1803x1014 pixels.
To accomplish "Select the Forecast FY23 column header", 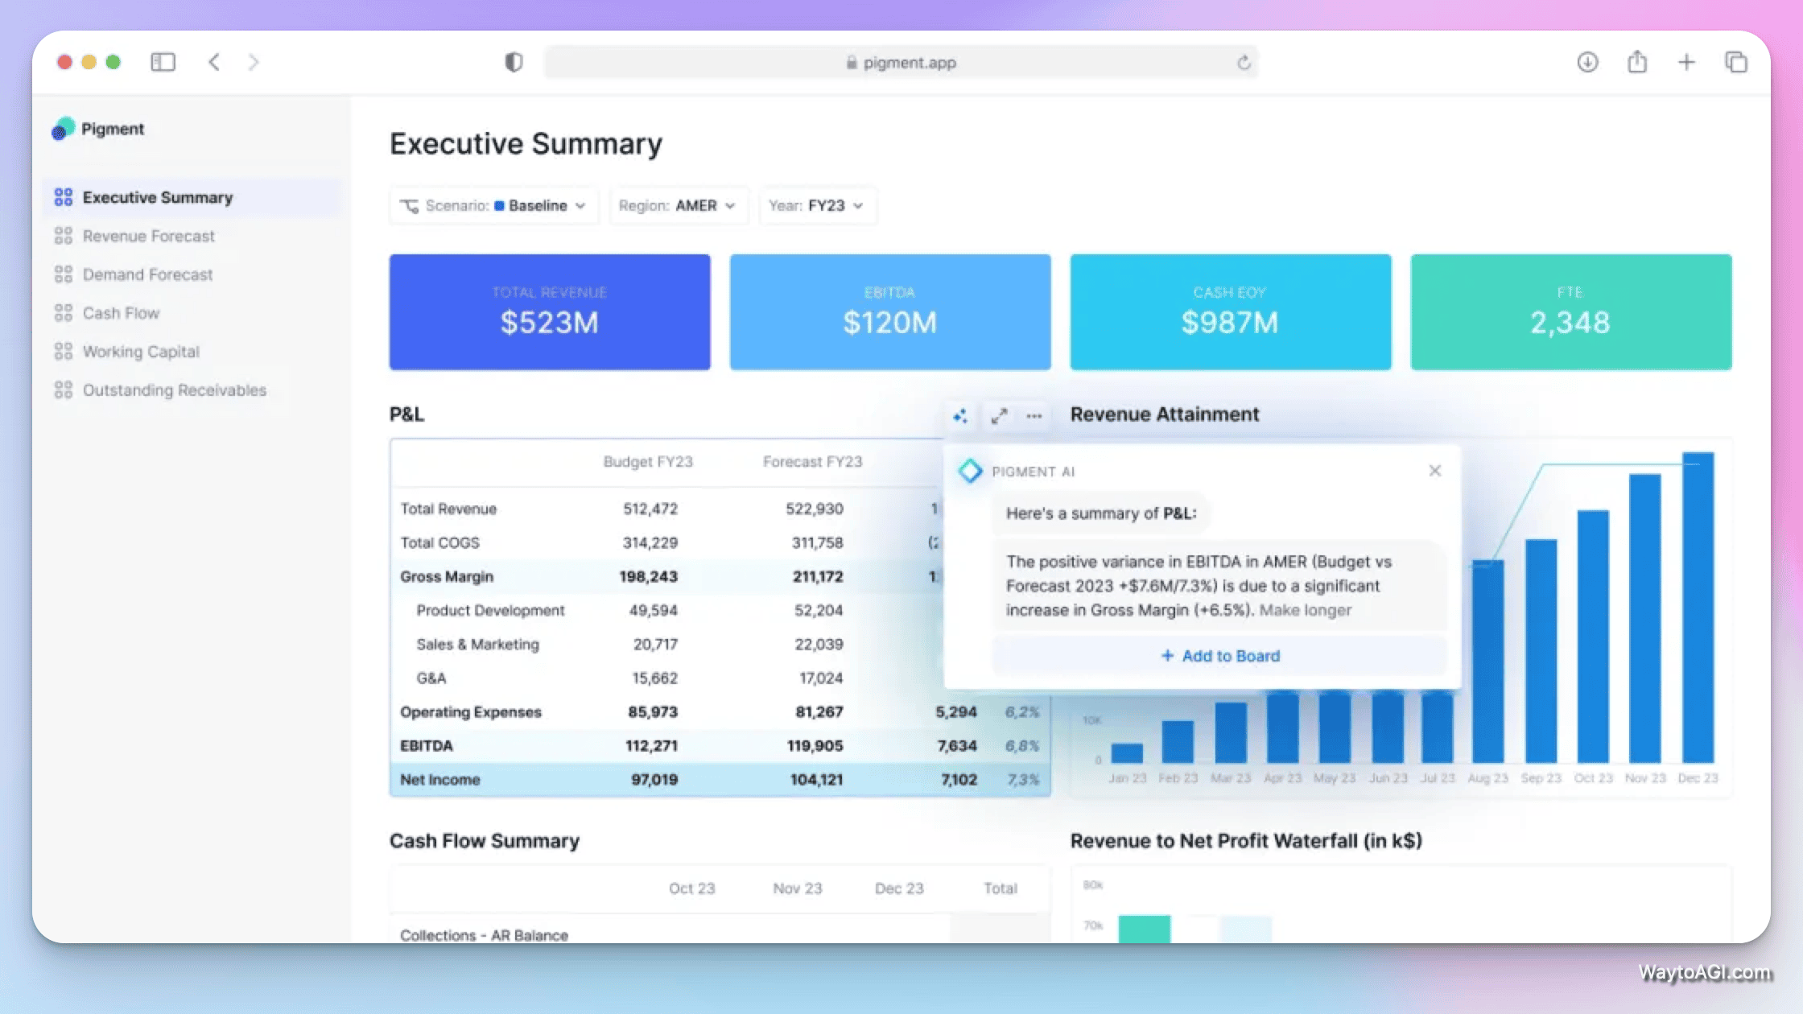I will (812, 462).
